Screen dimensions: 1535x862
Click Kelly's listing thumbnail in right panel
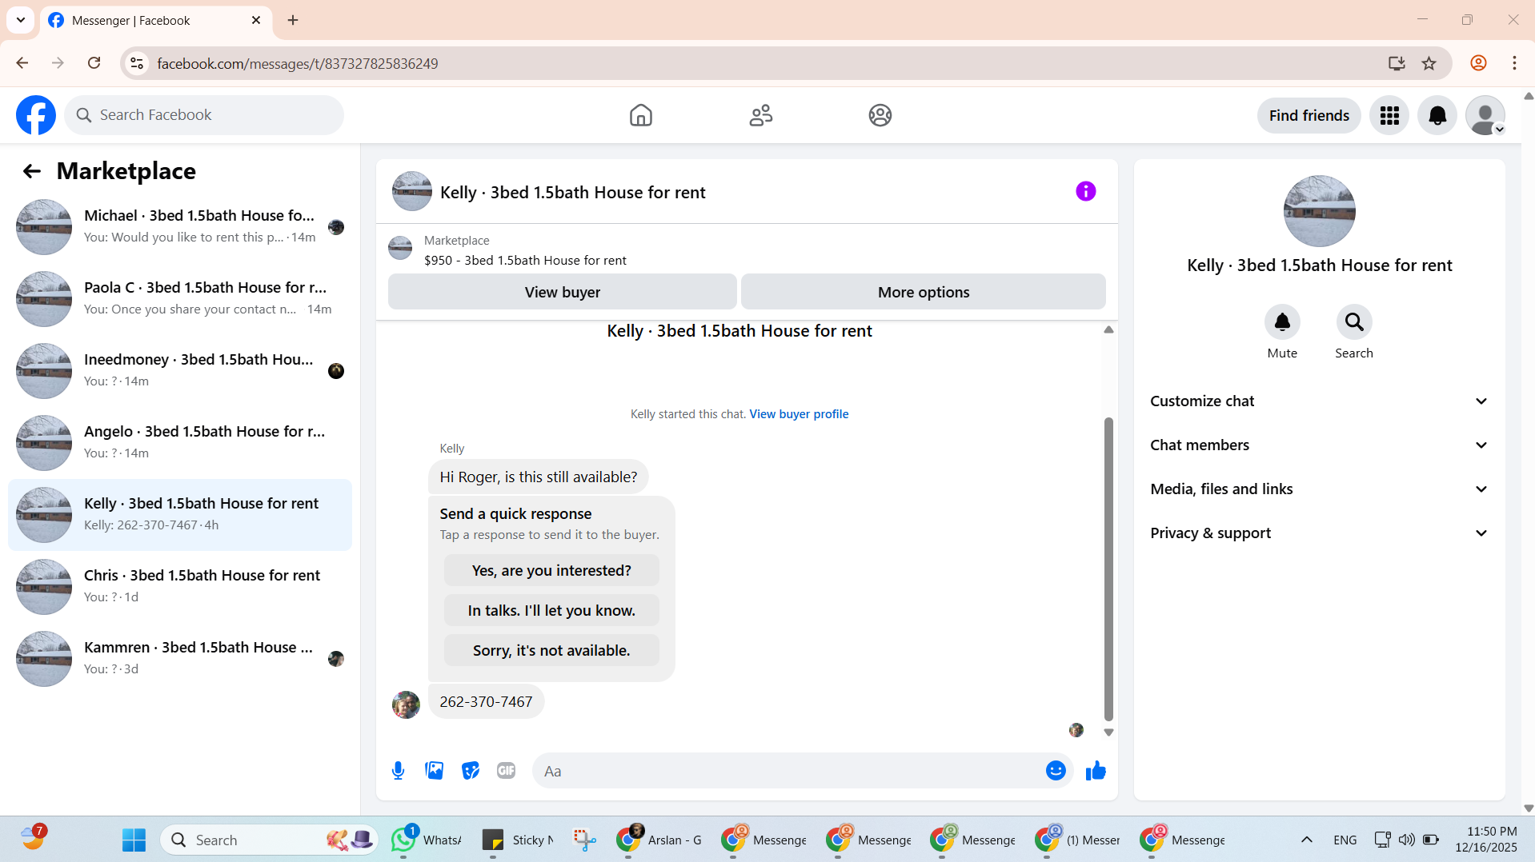pos(1319,211)
